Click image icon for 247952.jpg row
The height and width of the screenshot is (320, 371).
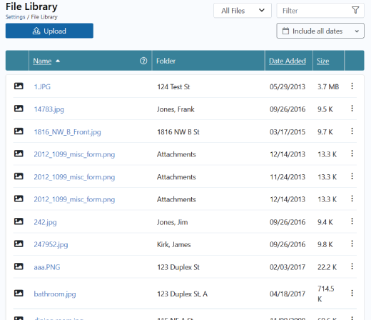click(19, 244)
